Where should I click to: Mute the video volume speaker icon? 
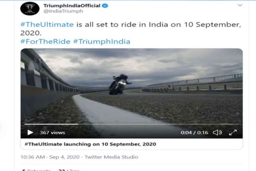[217, 133]
